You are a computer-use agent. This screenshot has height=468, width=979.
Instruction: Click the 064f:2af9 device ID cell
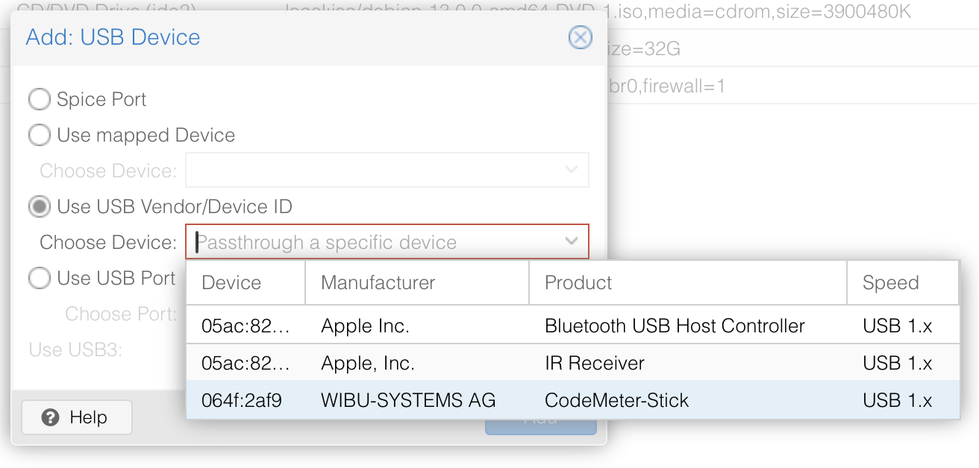(x=242, y=400)
